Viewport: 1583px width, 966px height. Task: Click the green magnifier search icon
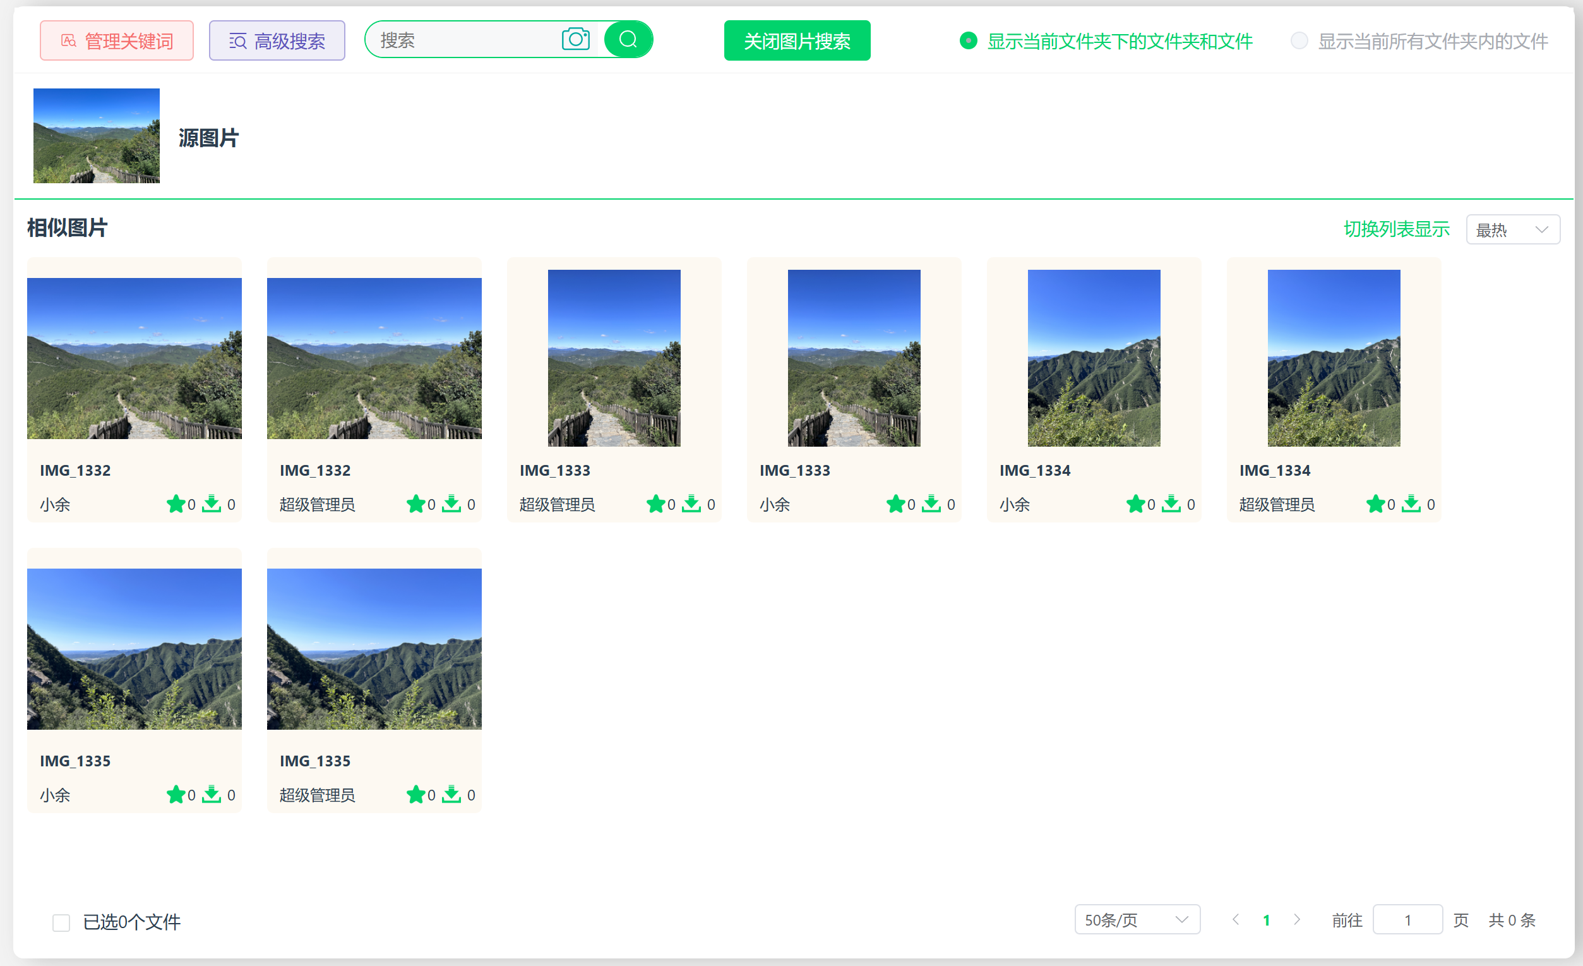628,40
